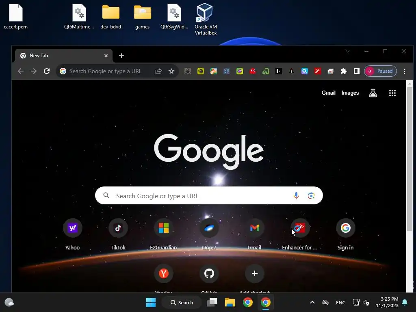The height and width of the screenshot is (312, 416).
Task: Search by image with Google Lens
Action: pyautogui.click(x=311, y=196)
